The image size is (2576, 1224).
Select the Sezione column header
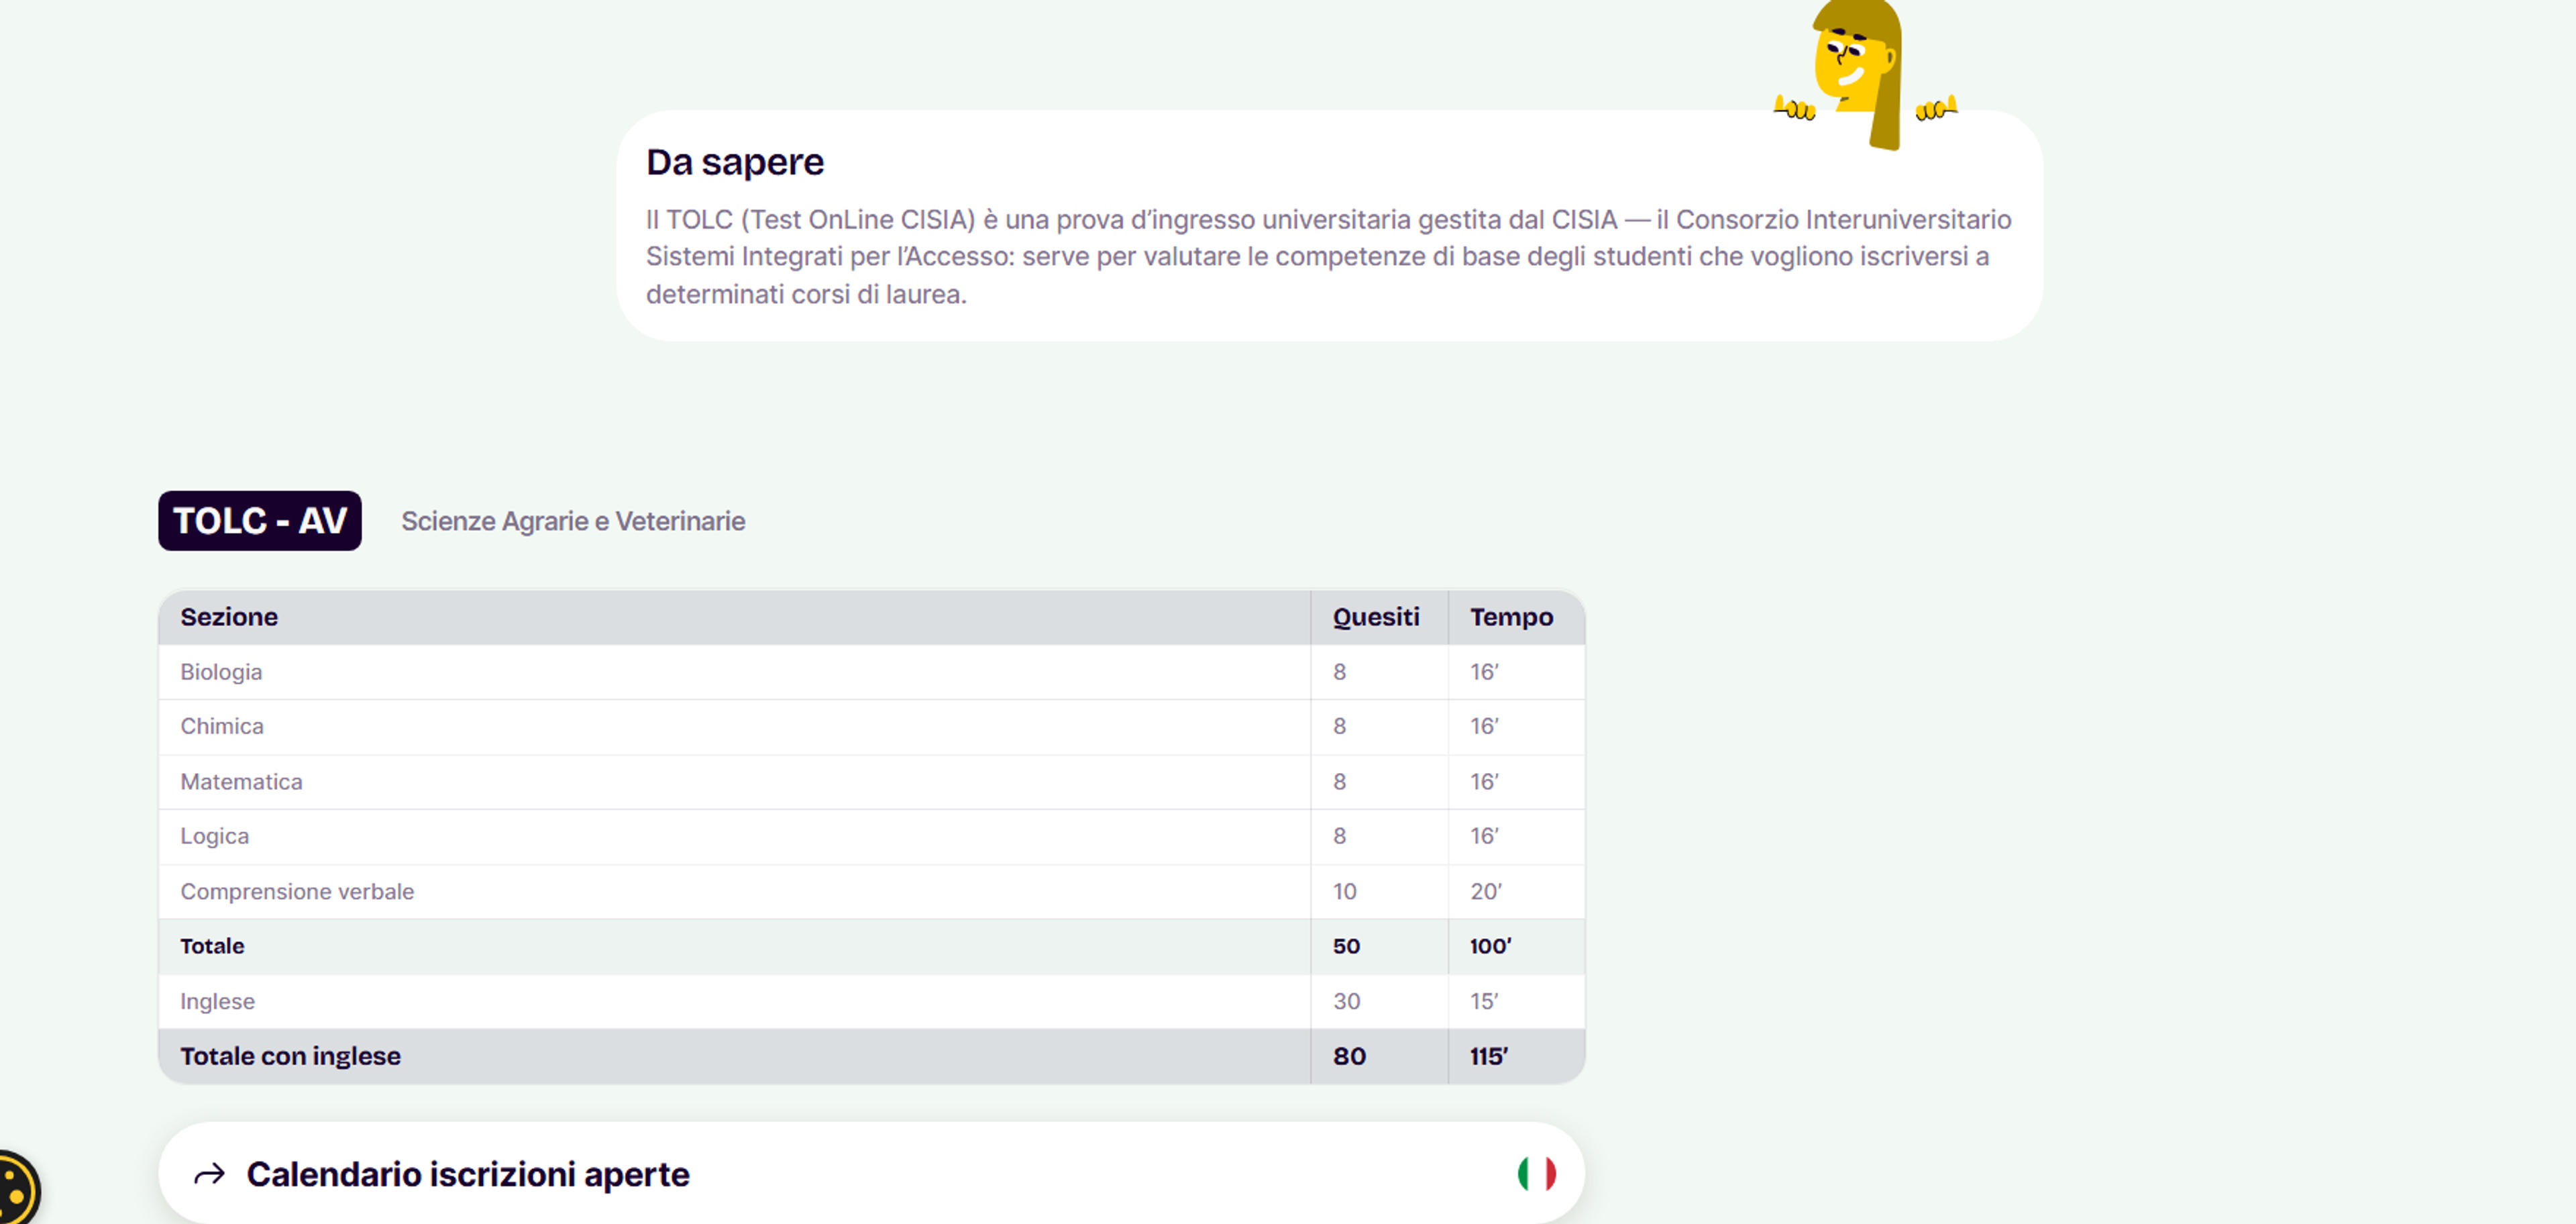229,617
